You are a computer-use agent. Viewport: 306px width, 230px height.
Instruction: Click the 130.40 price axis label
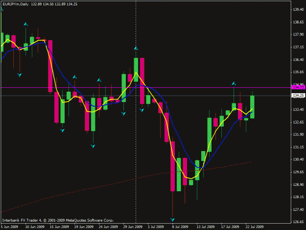pyautogui.click(x=298, y=159)
